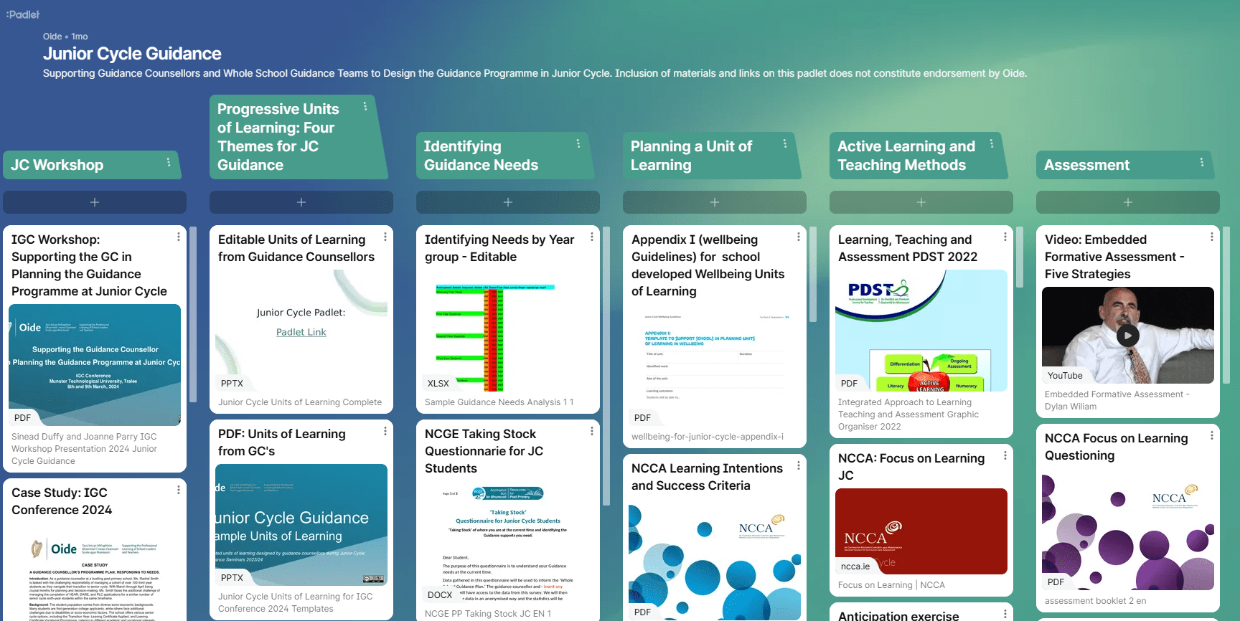This screenshot has width=1240, height=621.
Task: Add a post under Assessment column
Action: coord(1128,202)
